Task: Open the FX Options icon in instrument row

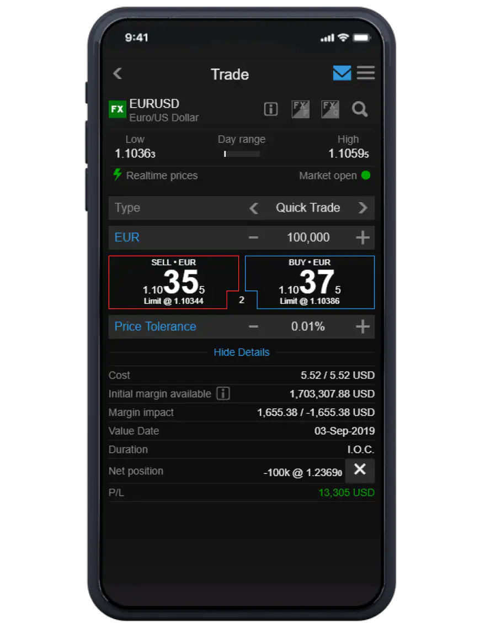Action: coord(330,109)
